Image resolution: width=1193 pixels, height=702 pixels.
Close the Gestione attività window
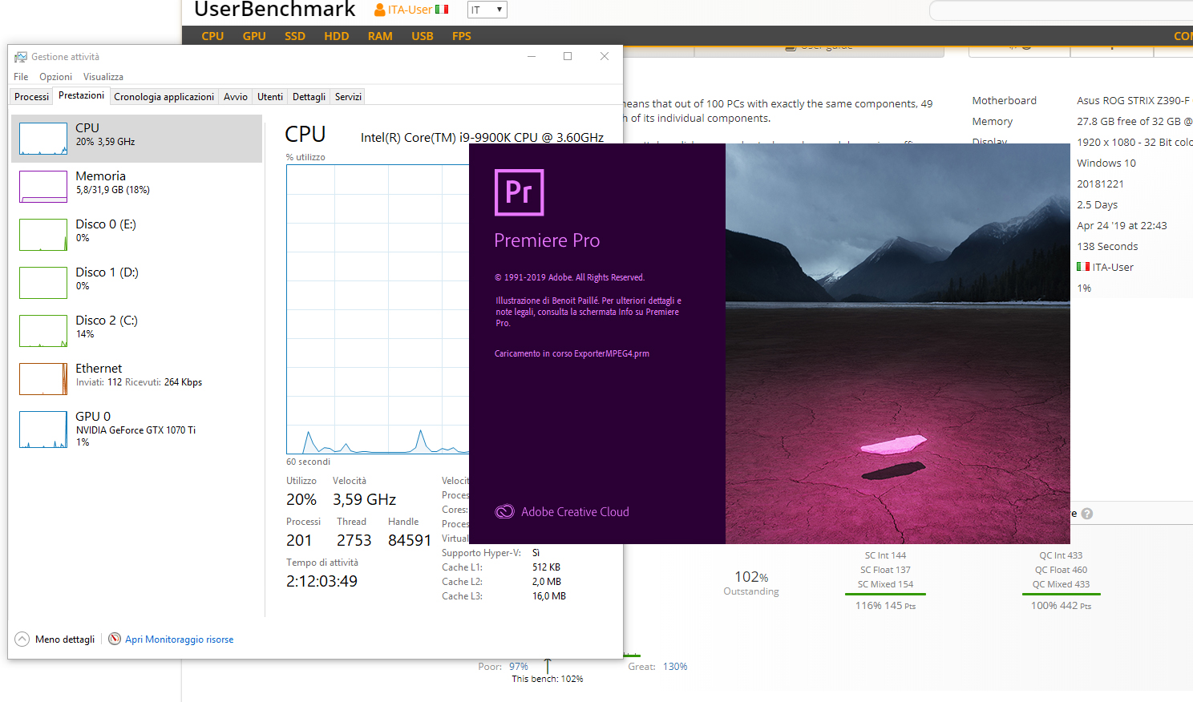pyautogui.click(x=605, y=56)
